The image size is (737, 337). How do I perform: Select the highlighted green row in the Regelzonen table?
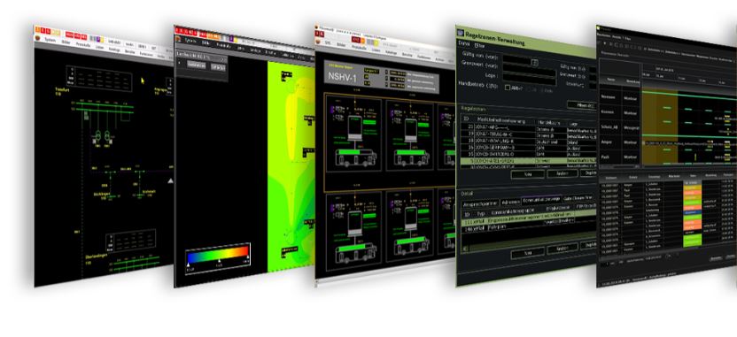click(528, 160)
